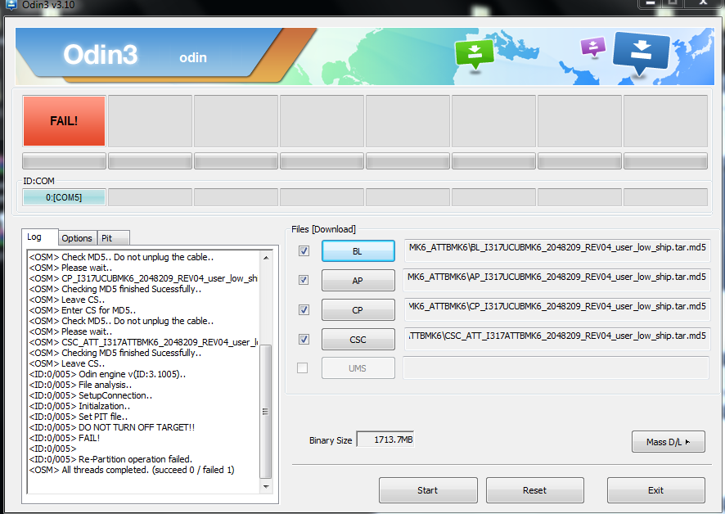Click the disabled UMS button
This screenshot has height=514, width=725.
(358, 368)
